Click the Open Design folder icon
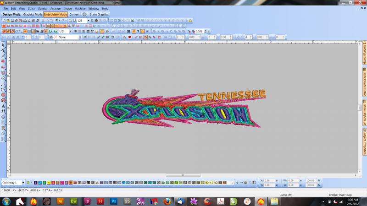367x206 pixels. tap(8, 21)
